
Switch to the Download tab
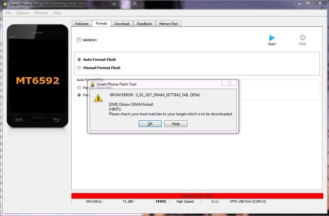coord(122,24)
